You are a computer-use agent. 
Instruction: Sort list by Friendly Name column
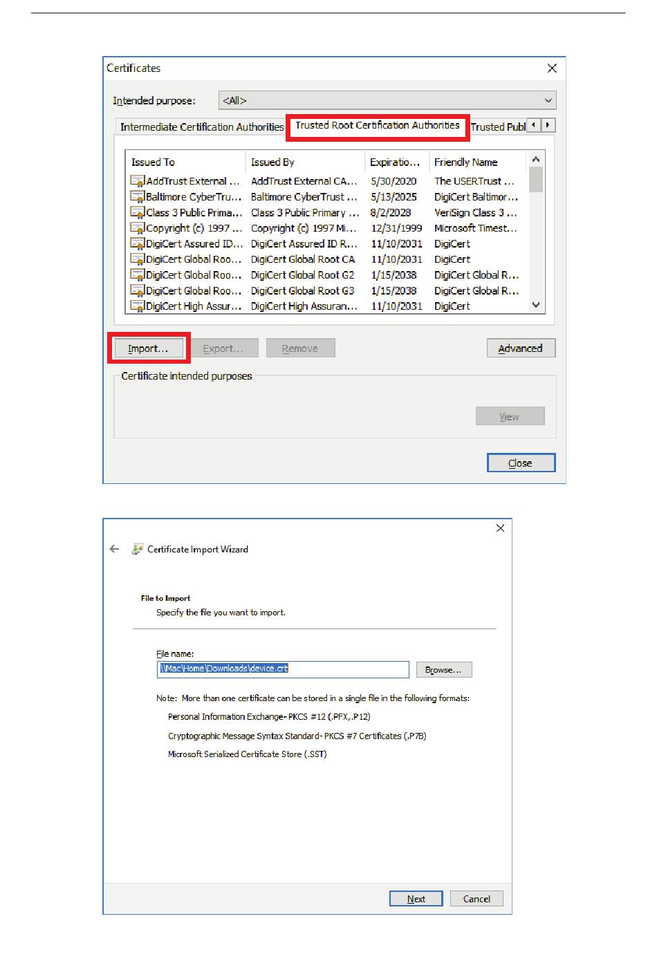478,162
